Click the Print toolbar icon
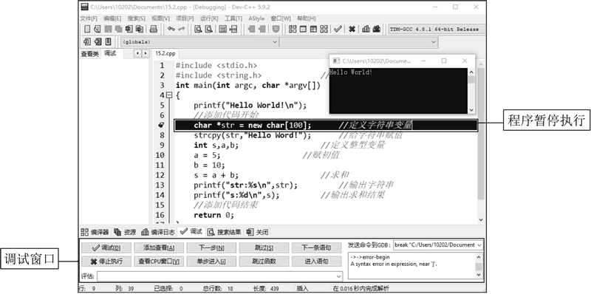Screen dimensions: 591x294 pyautogui.click(x=154, y=29)
